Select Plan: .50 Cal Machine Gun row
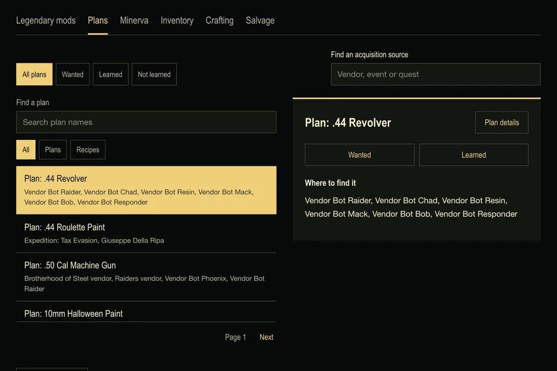 pyautogui.click(x=147, y=277)
